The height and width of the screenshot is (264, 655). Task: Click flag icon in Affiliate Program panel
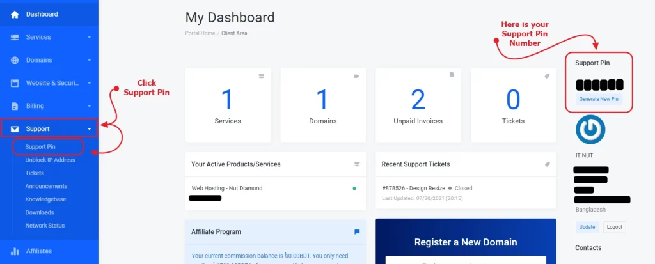coord(357,232)
